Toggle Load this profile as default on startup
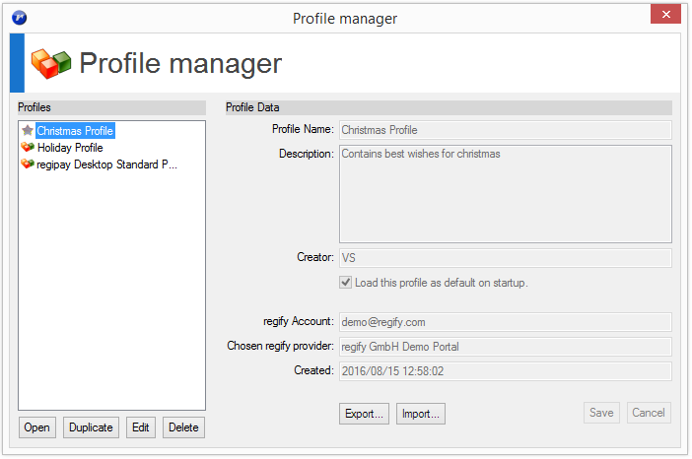The image size is (692, 459). tap(346, 282)
